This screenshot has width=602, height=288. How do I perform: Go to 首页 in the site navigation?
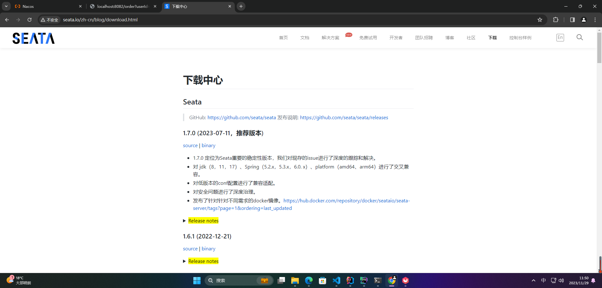[283, 38]
